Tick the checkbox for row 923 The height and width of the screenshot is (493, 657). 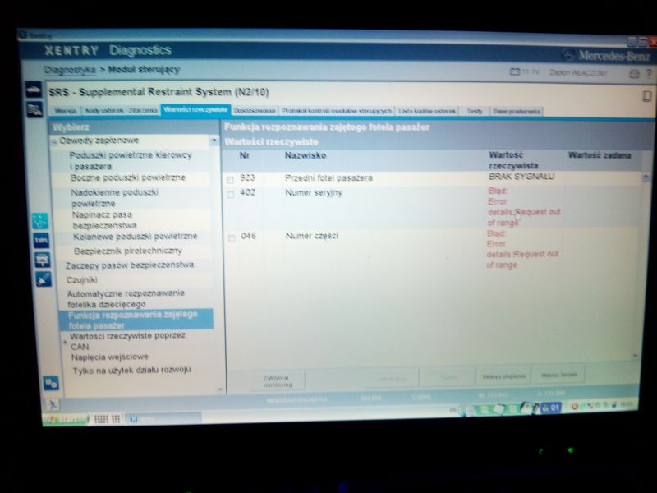pyautogui.click(x=230, y=180)
